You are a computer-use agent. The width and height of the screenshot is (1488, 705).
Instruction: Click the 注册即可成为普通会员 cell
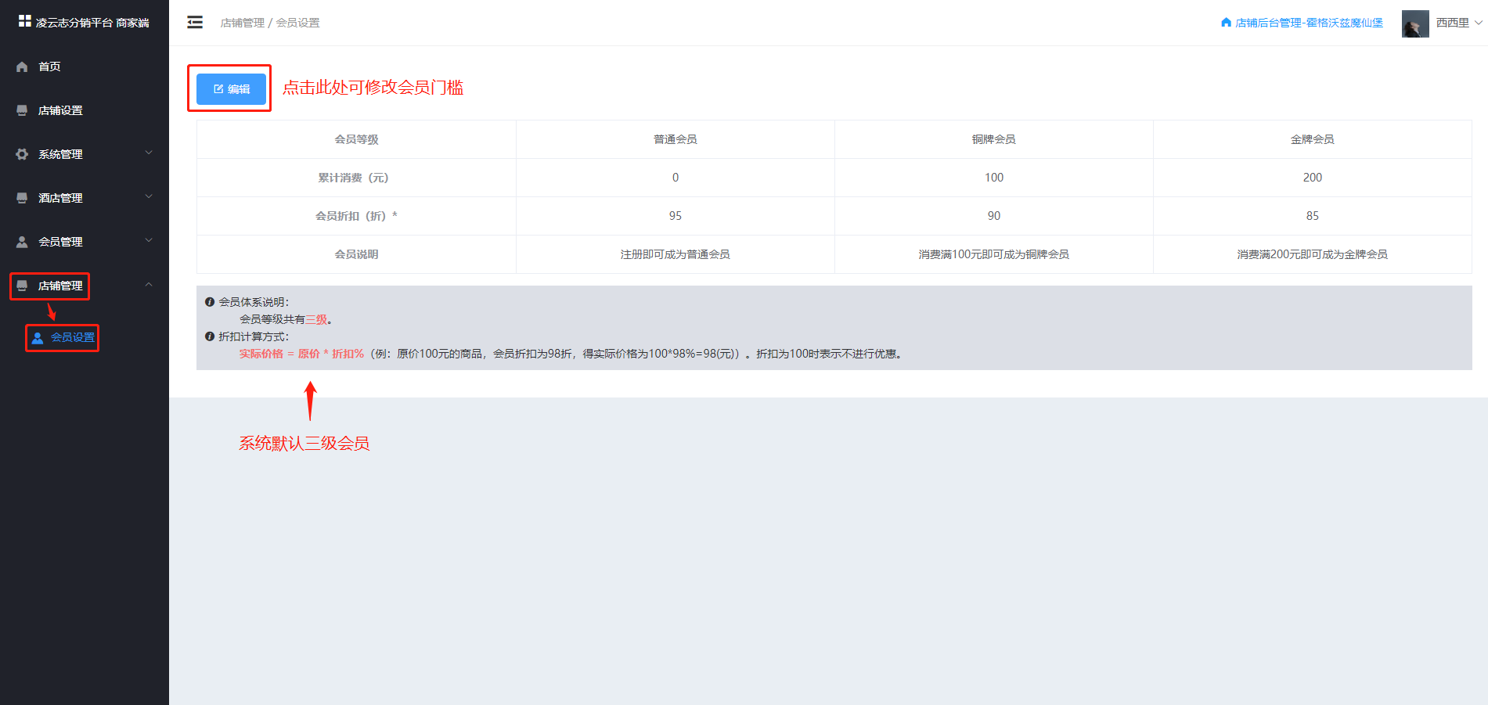(675, 254)
